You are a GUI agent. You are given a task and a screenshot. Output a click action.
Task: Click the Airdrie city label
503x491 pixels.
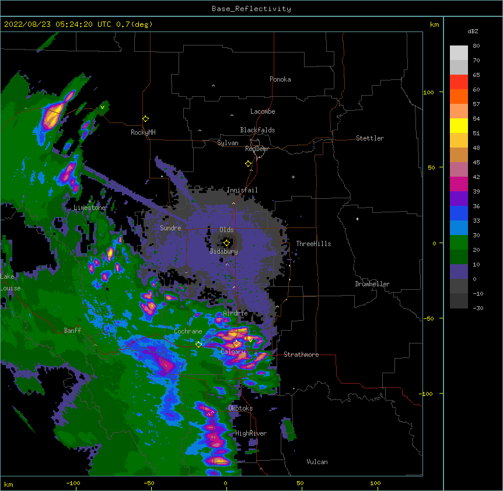236,313
